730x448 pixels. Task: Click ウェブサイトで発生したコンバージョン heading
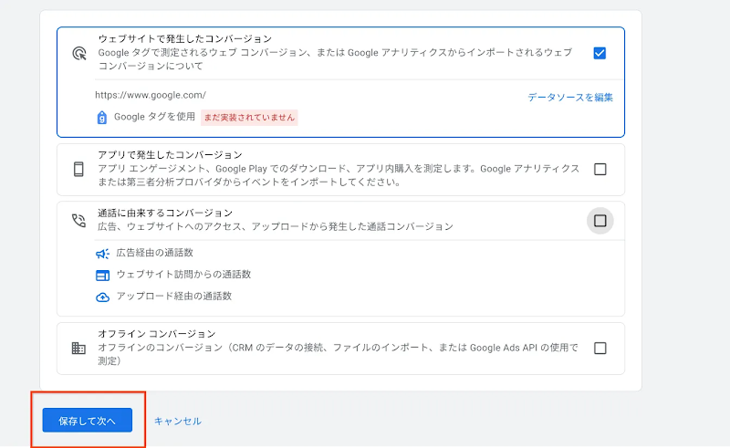click(185, 38)
